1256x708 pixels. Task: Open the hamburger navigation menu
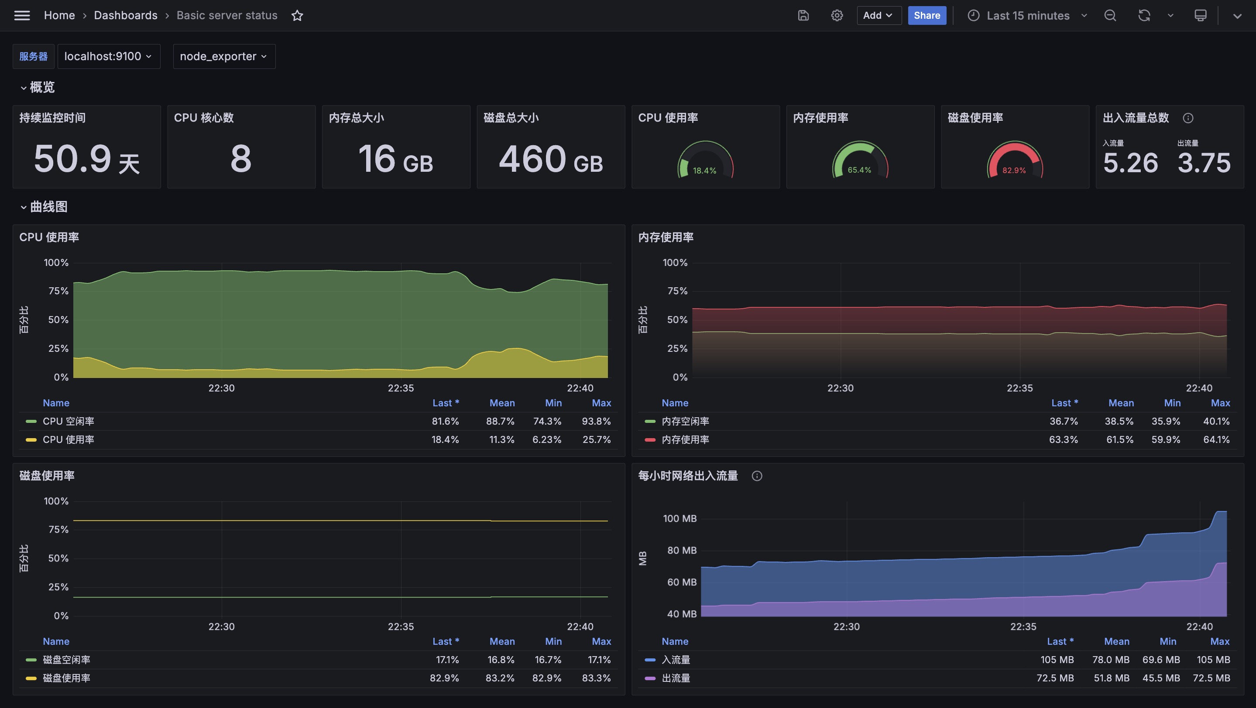point(22,16)
